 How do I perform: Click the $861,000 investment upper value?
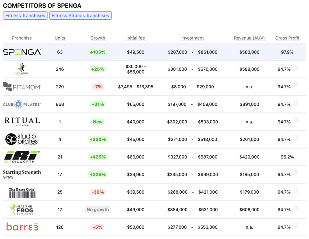[x=208, y=52]
